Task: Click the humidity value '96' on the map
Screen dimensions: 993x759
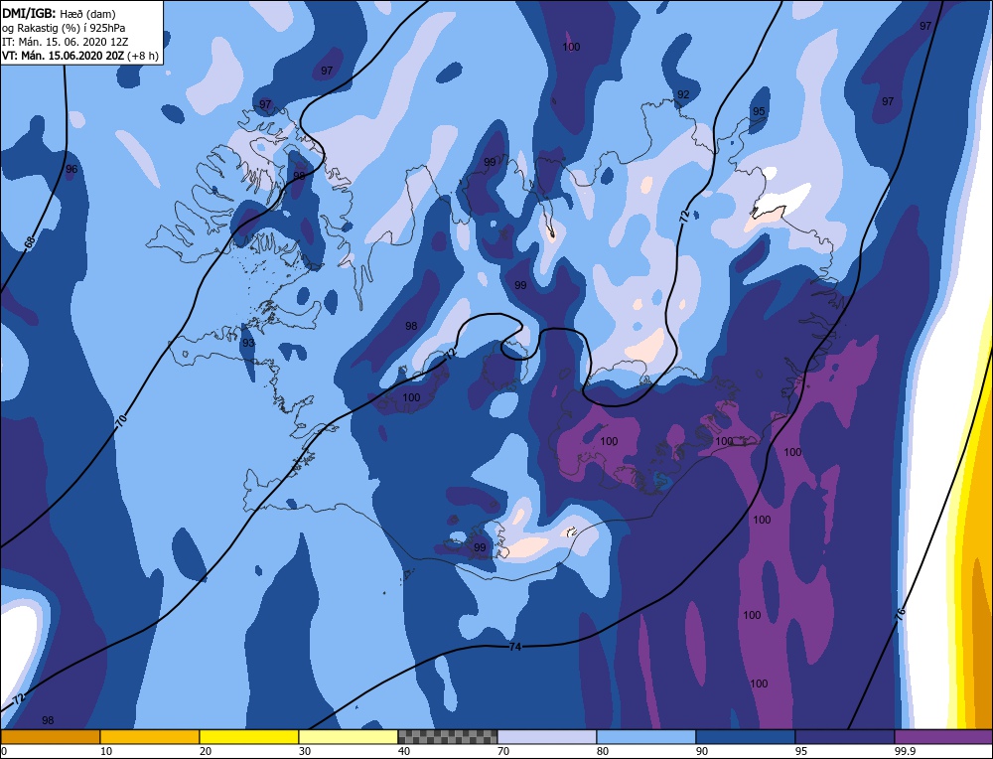Action: 71,169
